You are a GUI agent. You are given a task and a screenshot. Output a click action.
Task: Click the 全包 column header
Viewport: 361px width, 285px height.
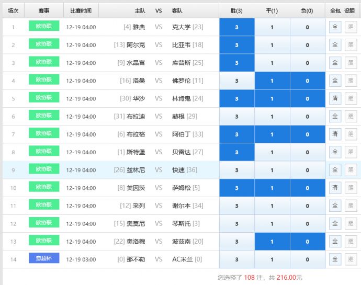coord(335,10)
